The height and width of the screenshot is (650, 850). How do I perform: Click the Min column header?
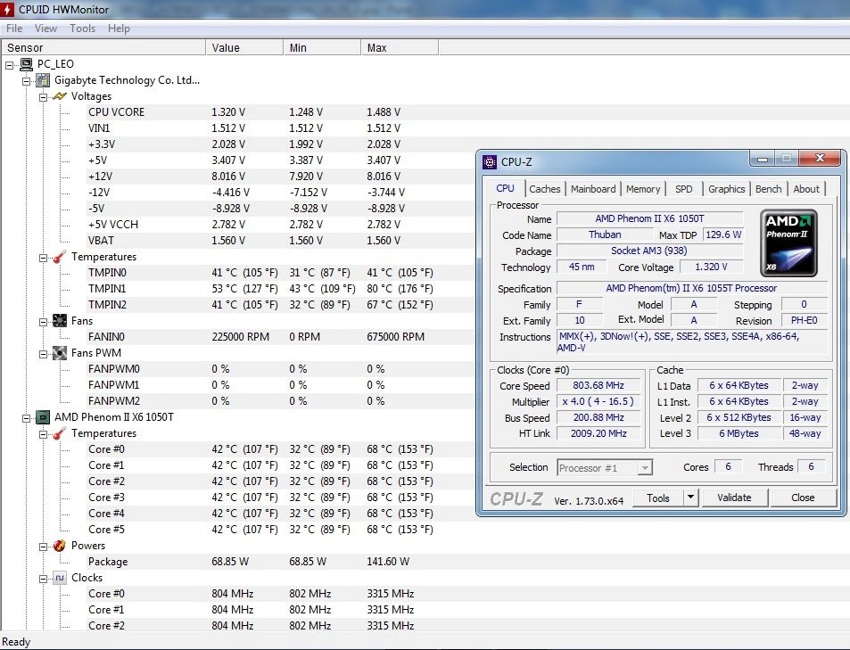[x=322, y=48]
